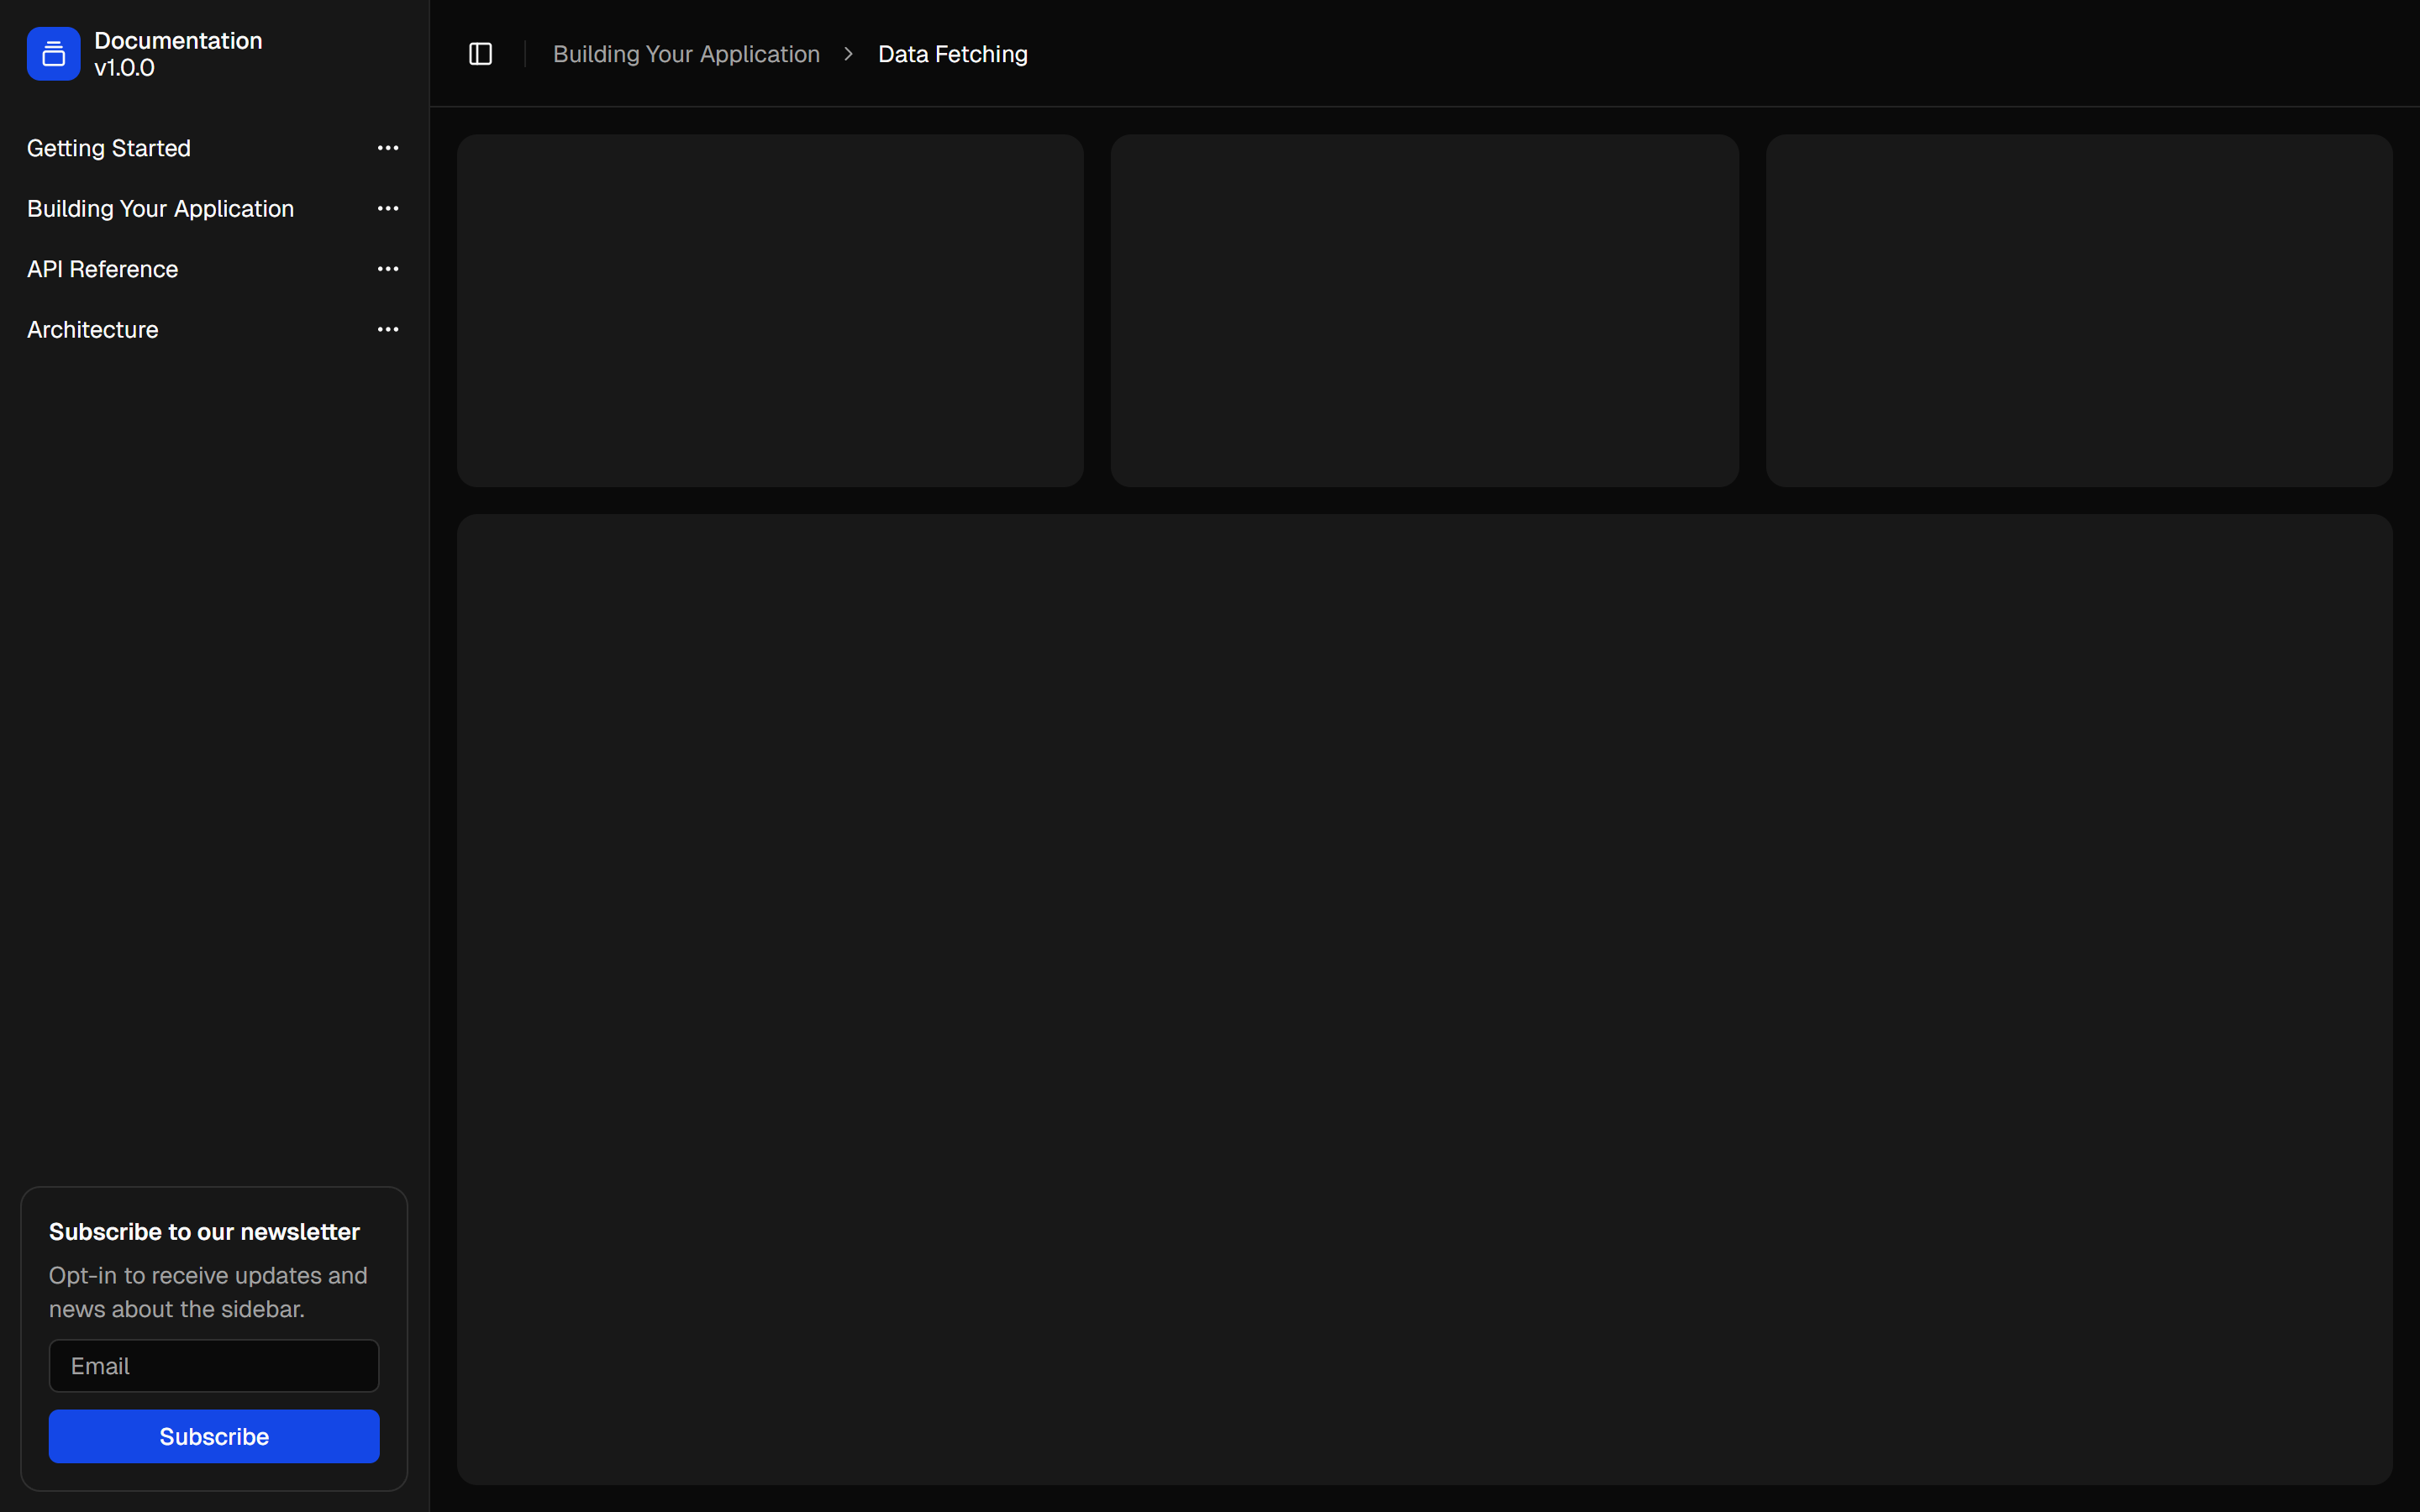The width and height of the screenshot is (2420, 1512).
Task: Select the right top placeholder card
Action: coord(2079,310)
